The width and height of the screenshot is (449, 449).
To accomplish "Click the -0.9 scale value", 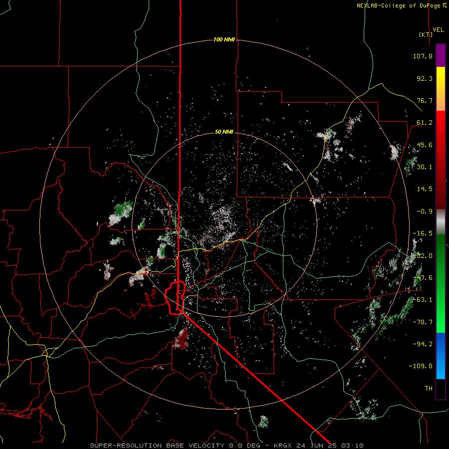I will tap(425, 212).
